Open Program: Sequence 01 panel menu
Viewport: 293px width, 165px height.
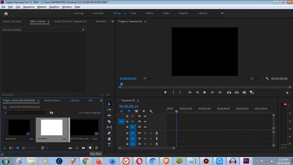point(146,22)
